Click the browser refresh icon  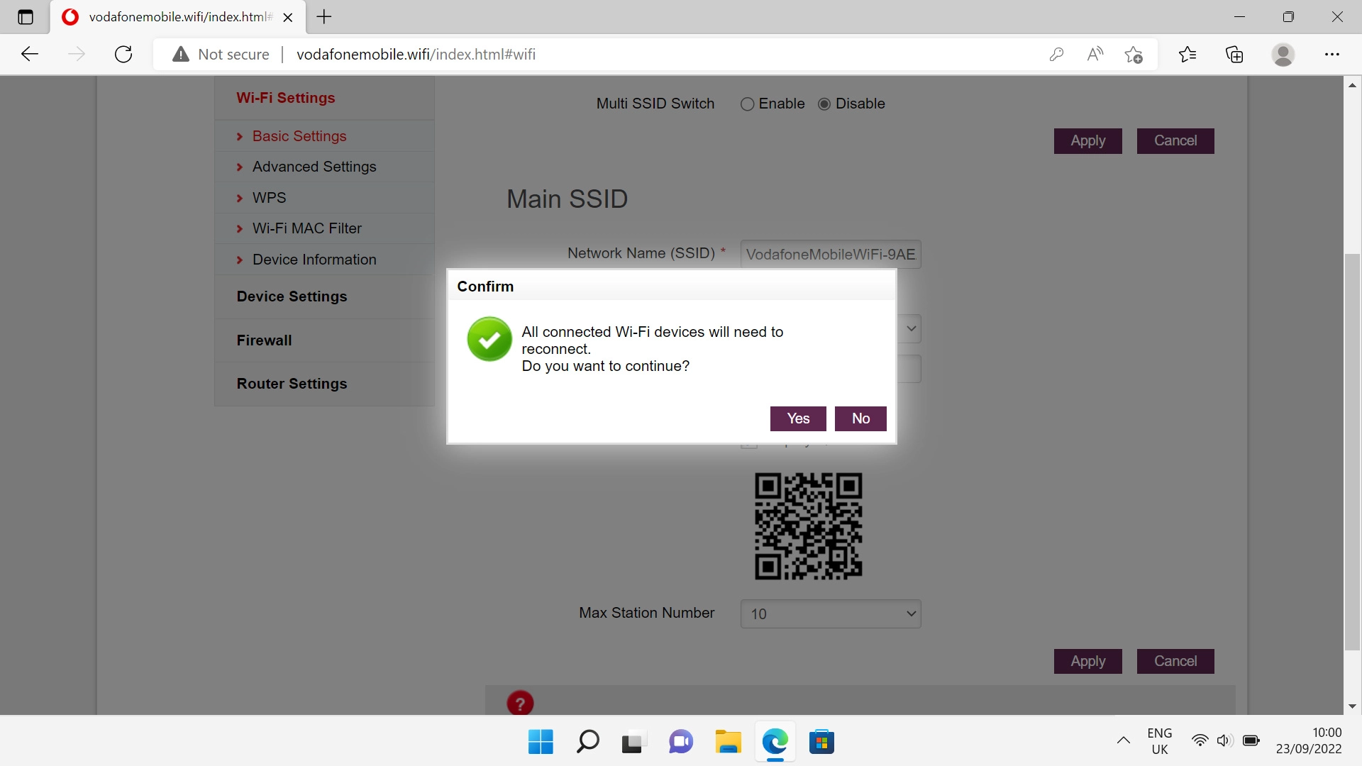coord(123,55)
